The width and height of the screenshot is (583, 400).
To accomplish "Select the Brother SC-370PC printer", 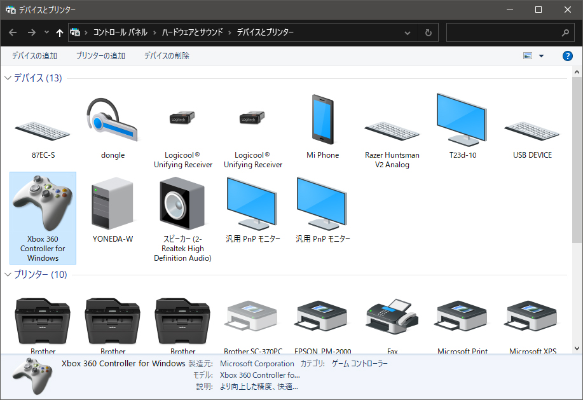I will click(253, 326).
